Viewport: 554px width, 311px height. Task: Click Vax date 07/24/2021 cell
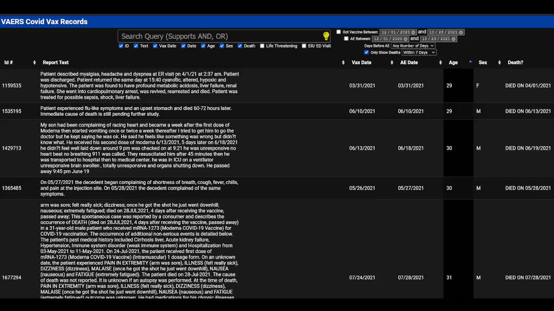coord(362,277)
